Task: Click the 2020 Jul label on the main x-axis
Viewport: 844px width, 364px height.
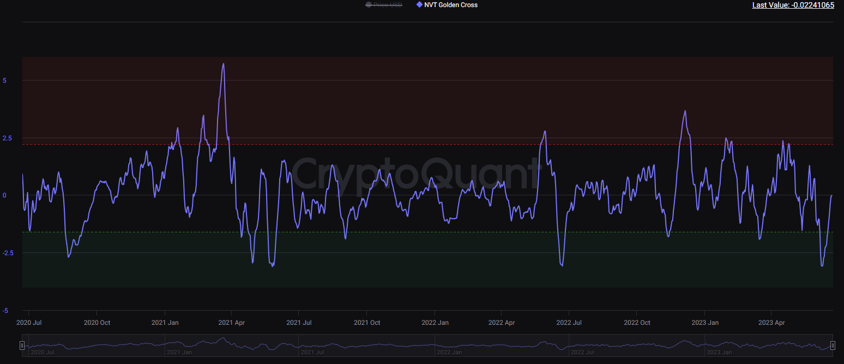Action: 29,323
